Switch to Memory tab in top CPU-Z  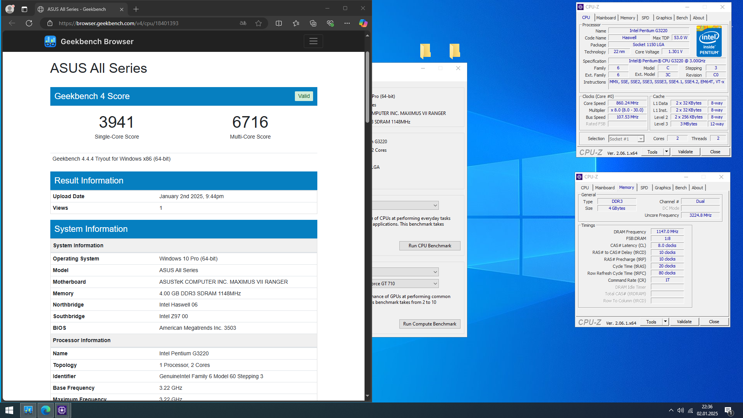(x=627, y=18)
